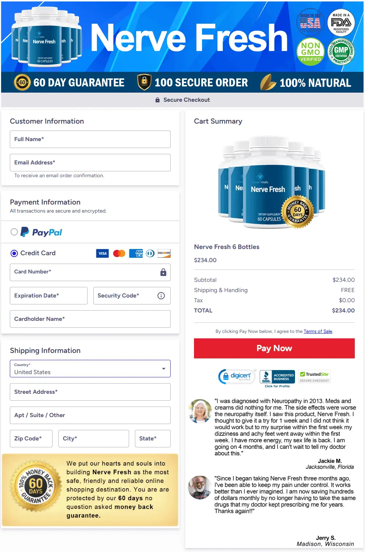Click the money back seal on cart bottles
This screenshot has width=365, height=552.
(x=298, y=212)
